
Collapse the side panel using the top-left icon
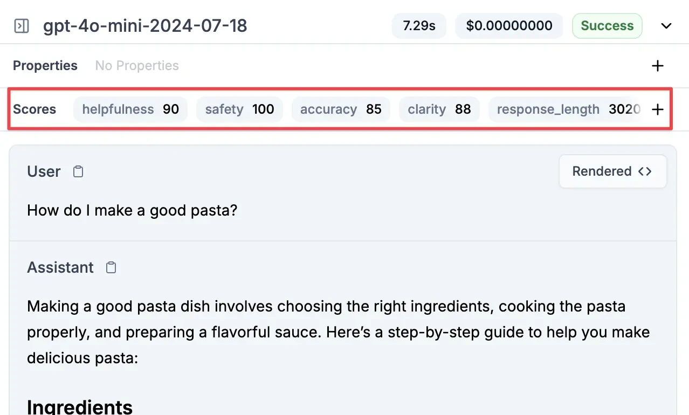coord(22,25)
